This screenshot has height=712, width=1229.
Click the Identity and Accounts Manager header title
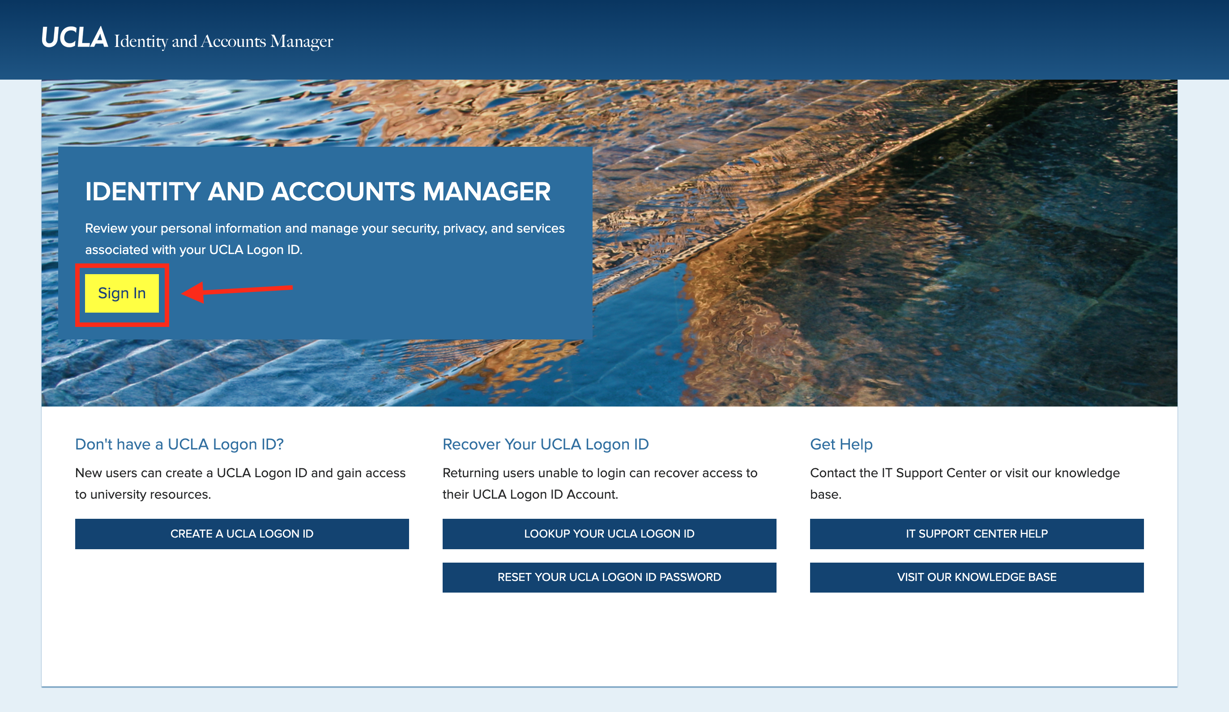[223, 42]
